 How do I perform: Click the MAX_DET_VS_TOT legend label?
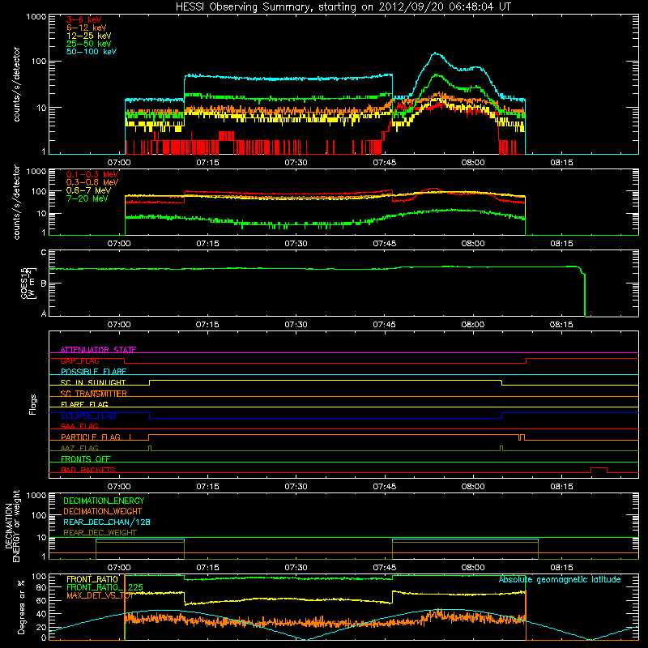coord(100,595)
